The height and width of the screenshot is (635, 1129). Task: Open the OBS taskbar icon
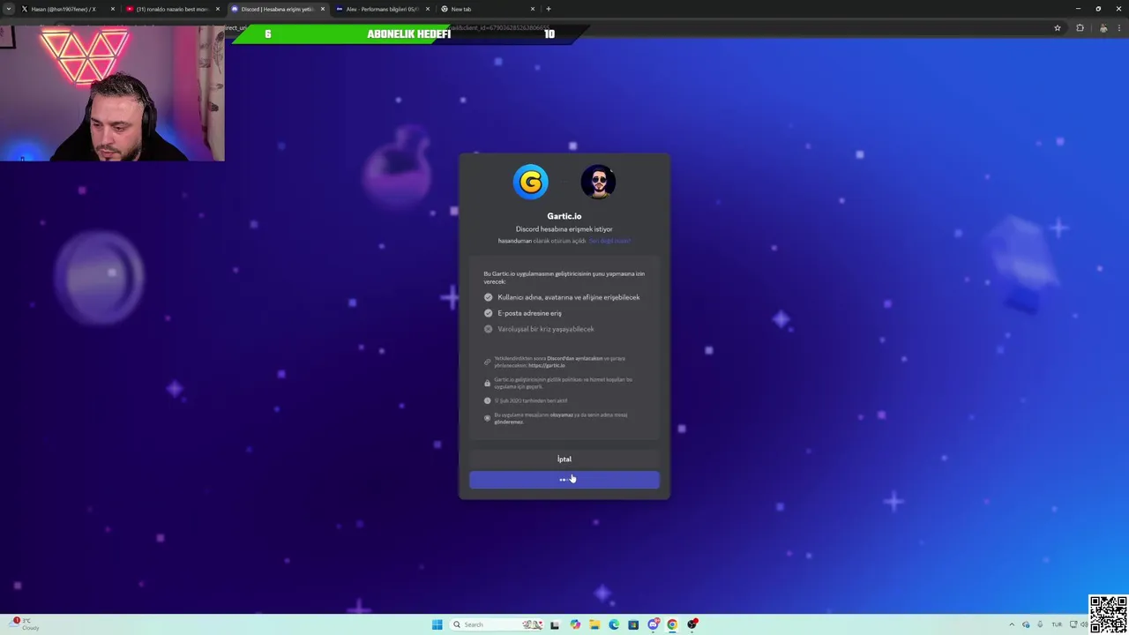coord(692,624)
